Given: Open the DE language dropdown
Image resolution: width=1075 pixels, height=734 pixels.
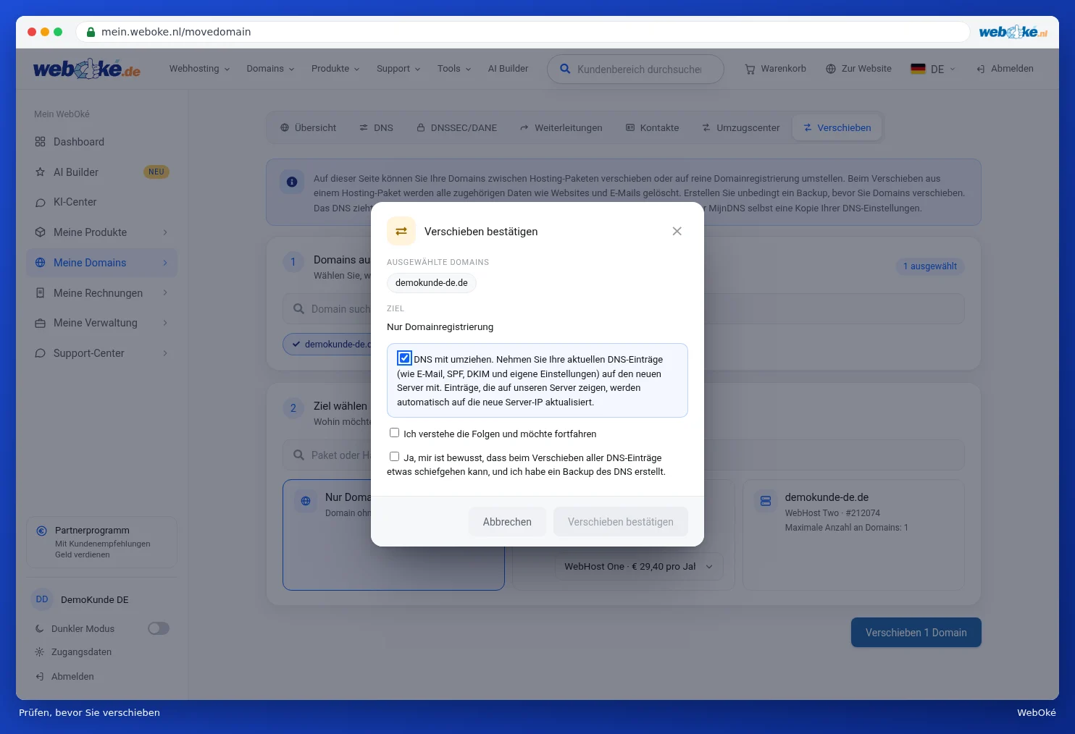Looking at the screenshot, I should pos(933,69).
